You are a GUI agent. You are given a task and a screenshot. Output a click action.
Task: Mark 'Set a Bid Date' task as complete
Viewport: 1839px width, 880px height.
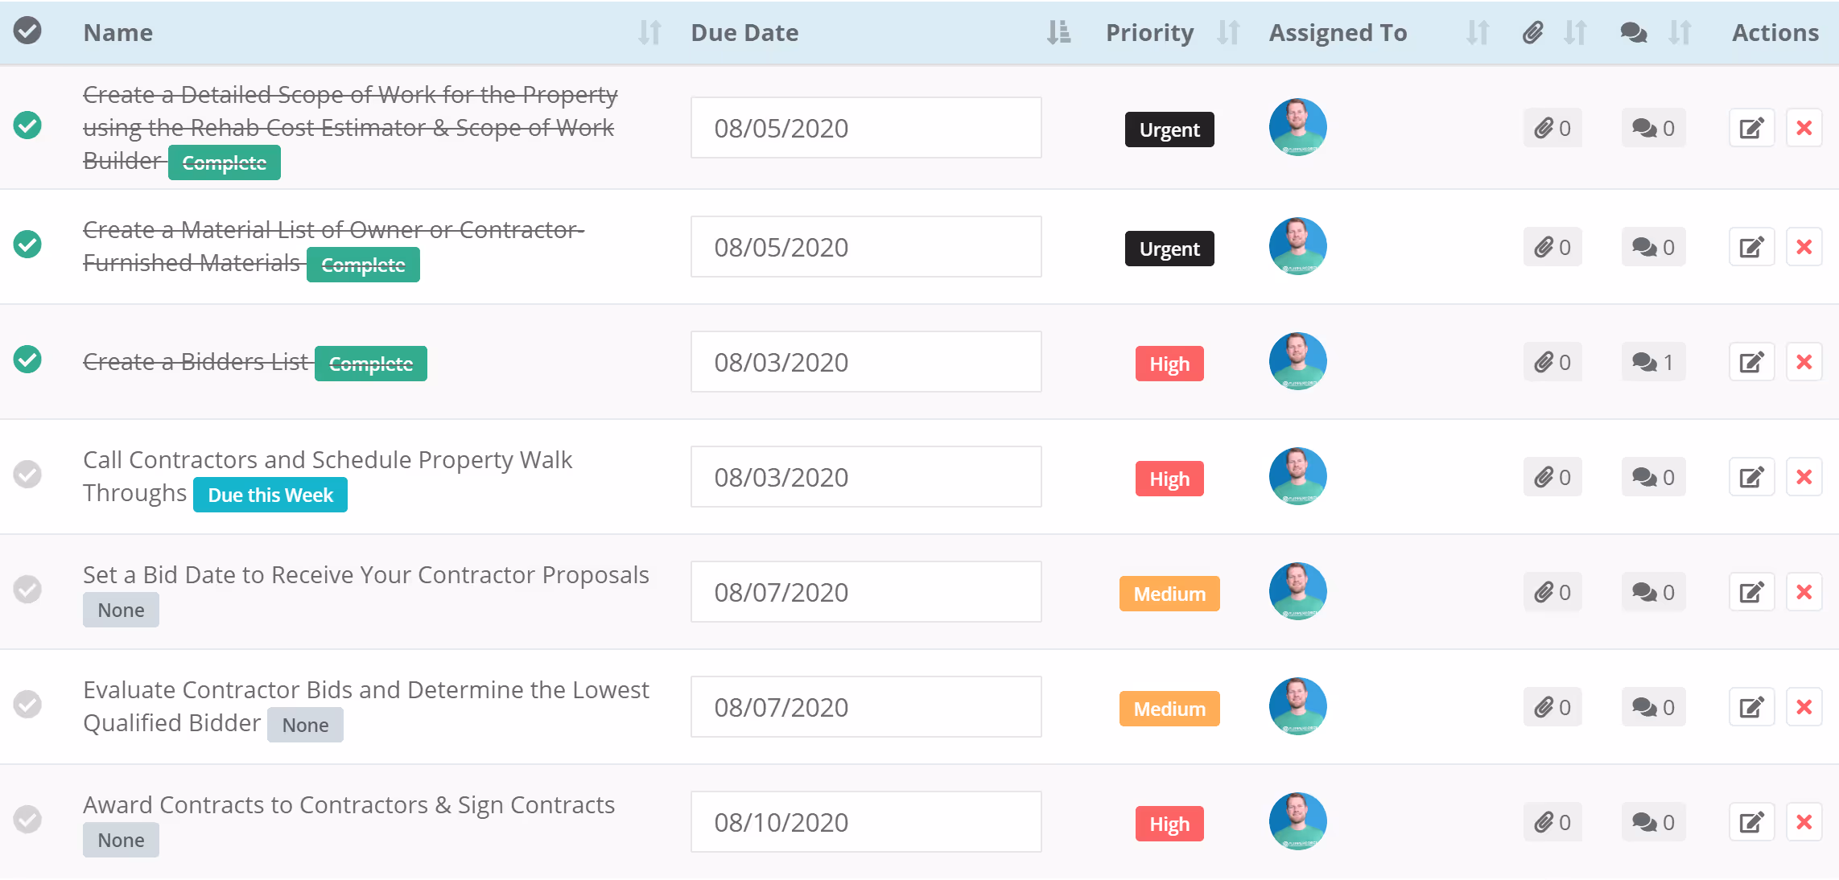pos(27,590)
